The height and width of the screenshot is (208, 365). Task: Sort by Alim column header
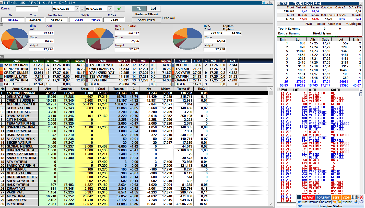pos(48,89)
